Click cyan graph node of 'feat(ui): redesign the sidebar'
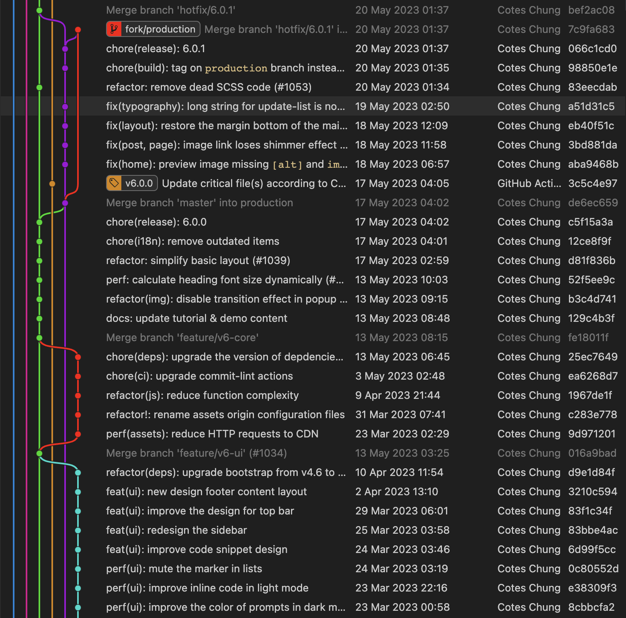This screenshot has width=626, height=618. [78, 531]
